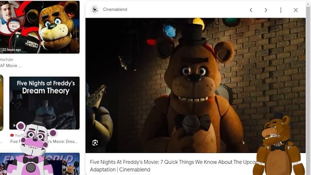311x175 pixels.
Task: Click the 'YouTube' source label under first thumbnail
Action: [6, 59]
